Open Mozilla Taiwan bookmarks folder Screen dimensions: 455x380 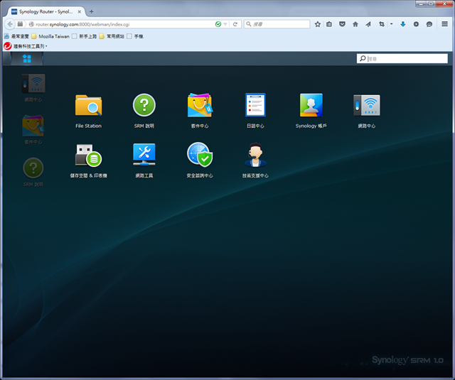[50, 36]
